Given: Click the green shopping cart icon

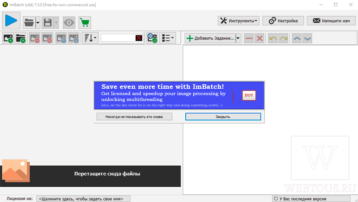Looking at the screenshot, I should pyautogui.click(x=85, y=22).
